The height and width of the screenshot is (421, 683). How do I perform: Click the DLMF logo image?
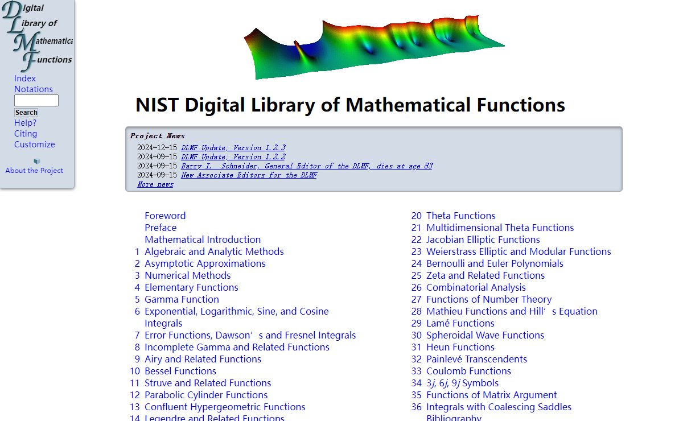[37, 35]
